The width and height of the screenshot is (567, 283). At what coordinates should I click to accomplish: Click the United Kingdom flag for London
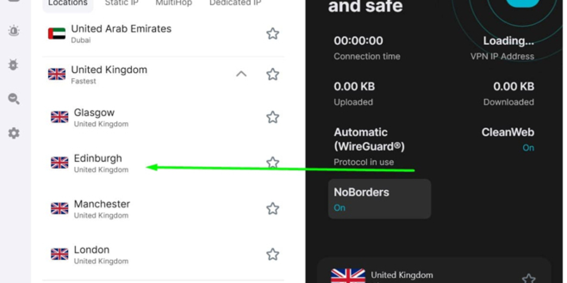coord(60,254)
